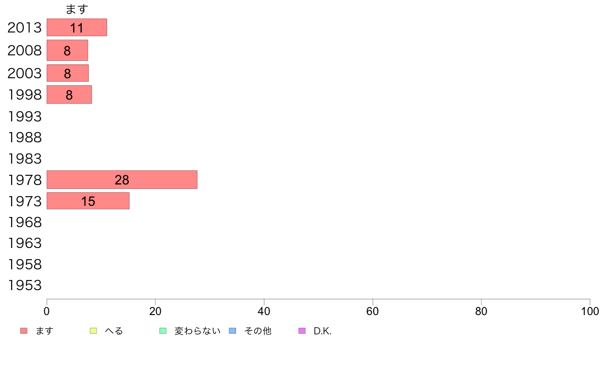Click the green 変わらない legend swatch
This screenshot has width=604, height=374.
[163, 331]
